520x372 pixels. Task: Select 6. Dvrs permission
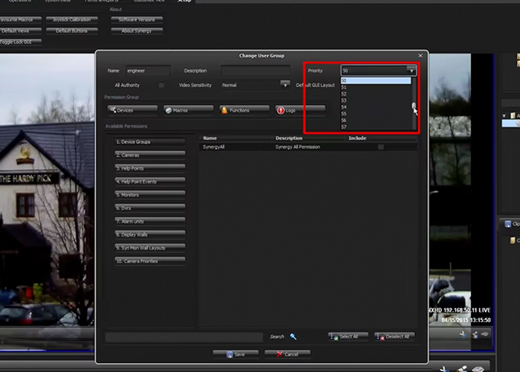click(x=150, y=208)
